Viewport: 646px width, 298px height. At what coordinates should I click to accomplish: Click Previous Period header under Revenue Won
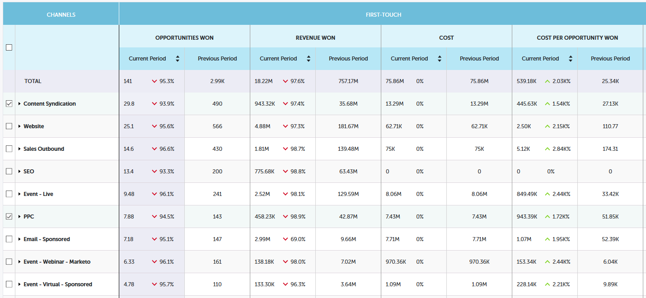348,59
